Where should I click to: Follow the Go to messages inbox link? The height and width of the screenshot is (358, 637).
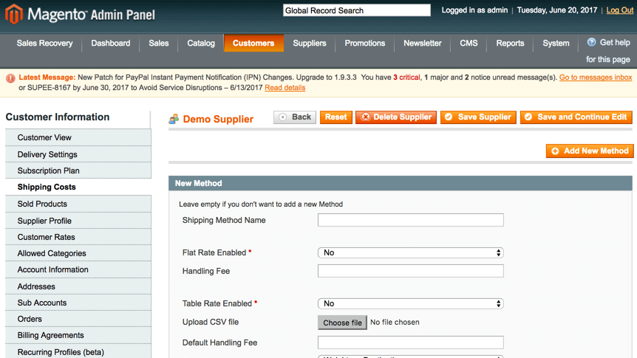(595, 78)
